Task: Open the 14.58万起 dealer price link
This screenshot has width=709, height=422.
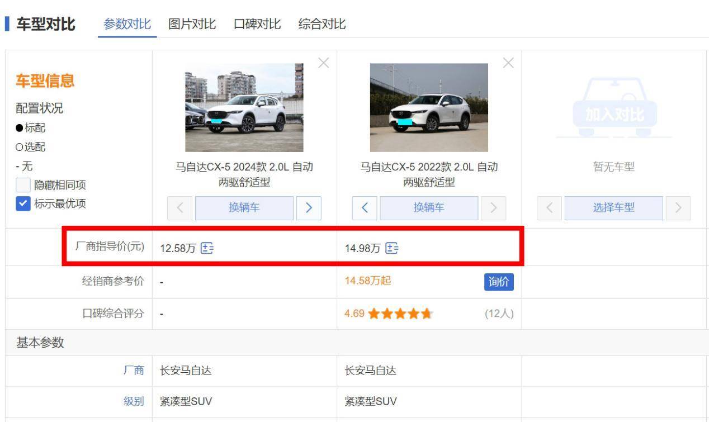Action: (368, 281)
